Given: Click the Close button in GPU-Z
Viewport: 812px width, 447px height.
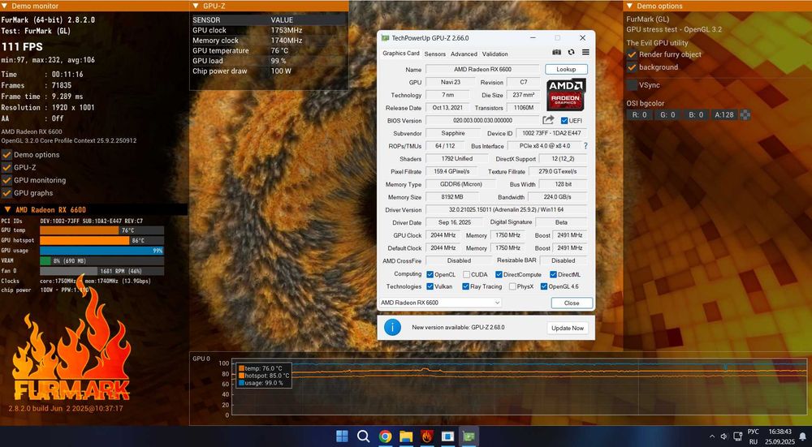Looking at the screenshot, I should [x=572, y=303].
